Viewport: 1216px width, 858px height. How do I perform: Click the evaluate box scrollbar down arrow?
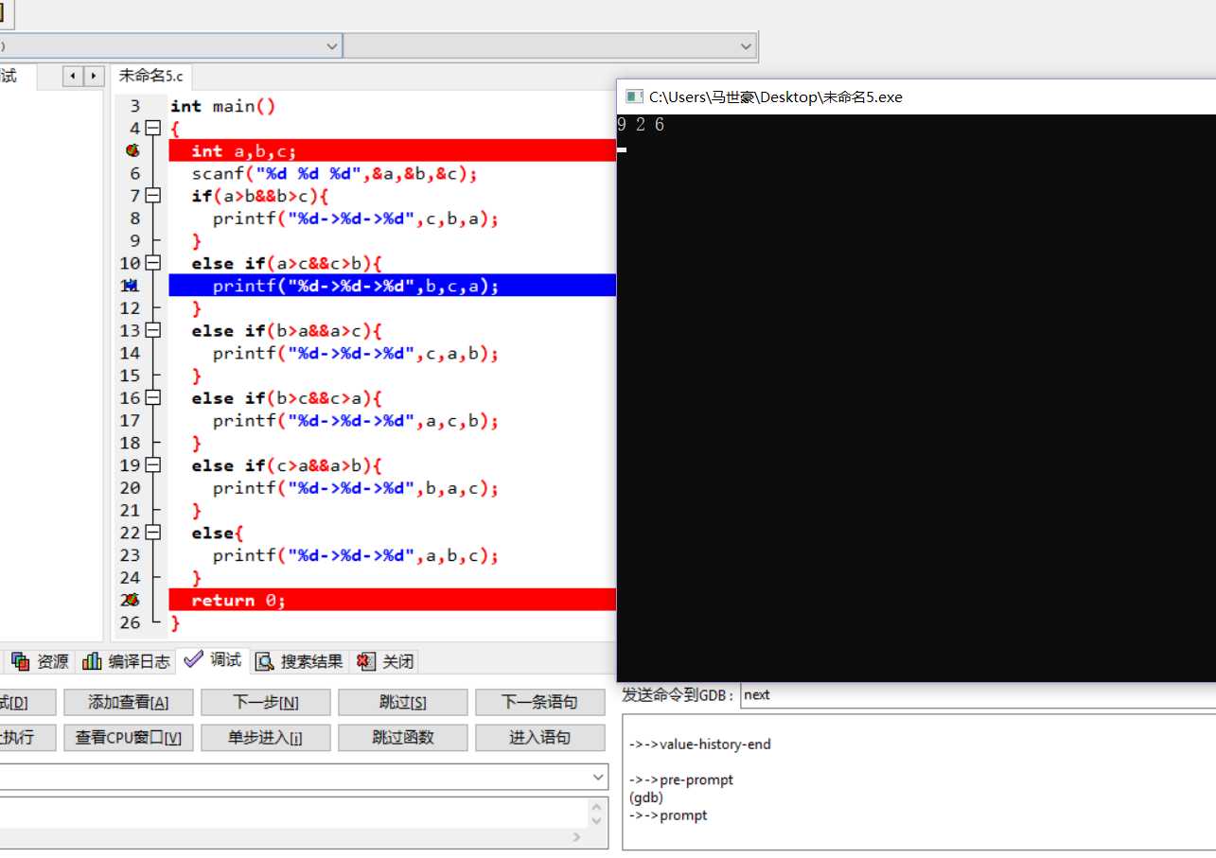(596, 821)
